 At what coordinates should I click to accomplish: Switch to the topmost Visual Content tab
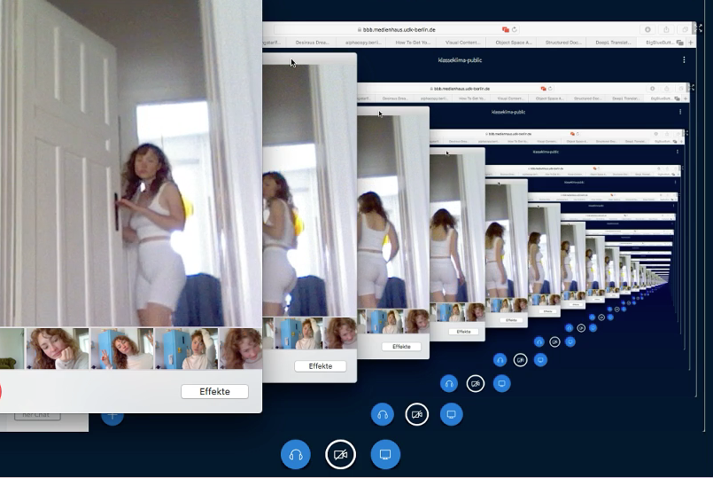pyautogui.click(x=463, y=42)
